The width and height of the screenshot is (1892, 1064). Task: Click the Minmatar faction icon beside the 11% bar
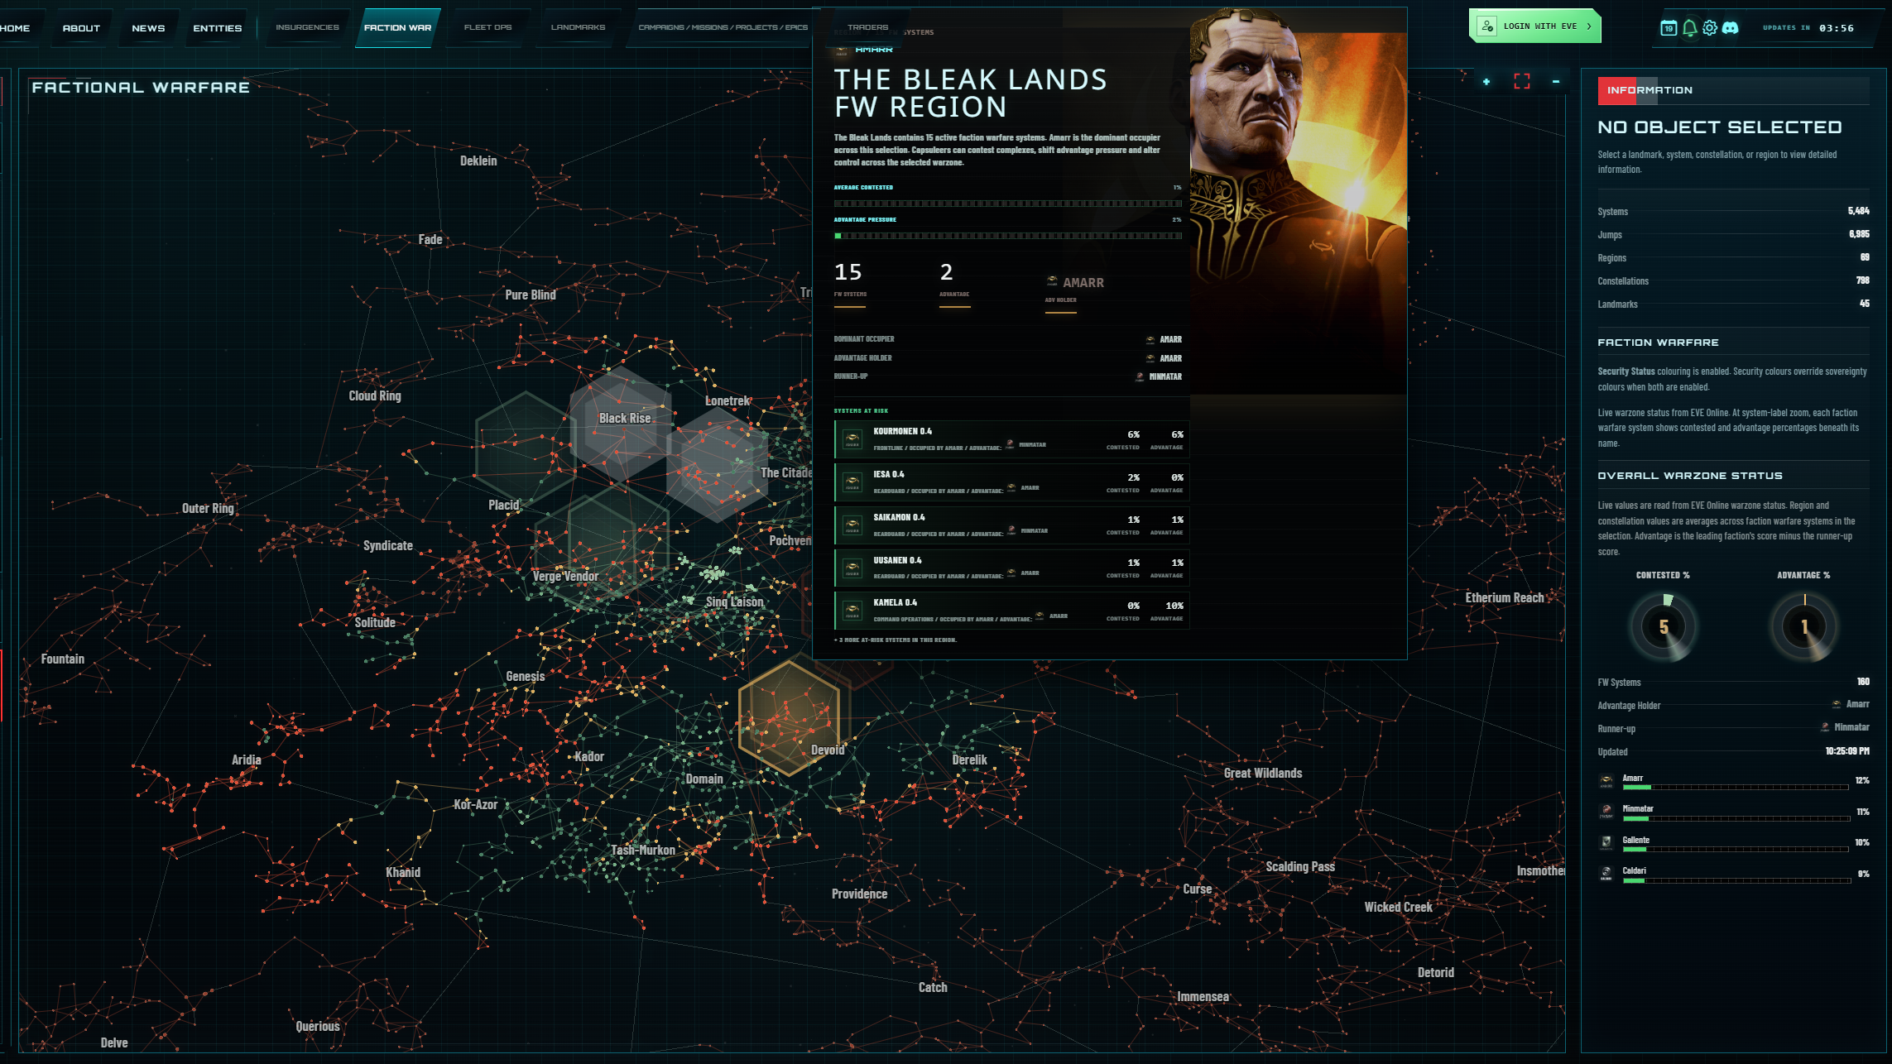[1606, 812]
